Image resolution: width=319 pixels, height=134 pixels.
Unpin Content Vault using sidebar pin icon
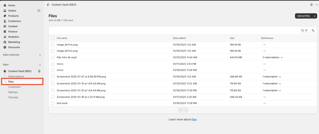(39, 71)
